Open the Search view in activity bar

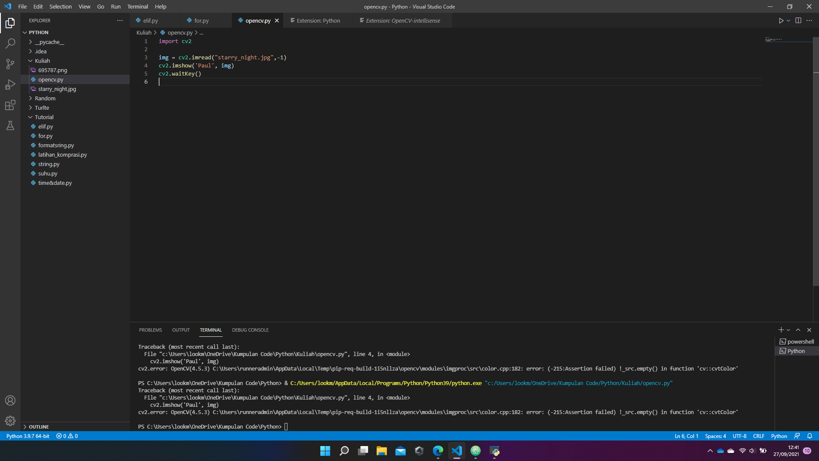(x=10, y=44)
